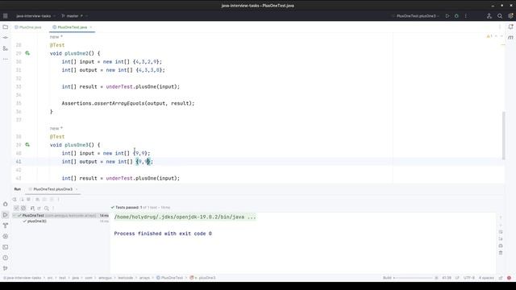Navigate to PlusOneTest in breadcrumb bar
This screenshot has width=516, height=290.
[169, 278]
